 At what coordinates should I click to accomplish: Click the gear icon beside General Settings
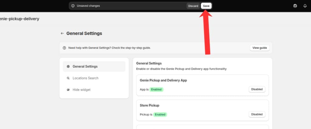(68, 66)
